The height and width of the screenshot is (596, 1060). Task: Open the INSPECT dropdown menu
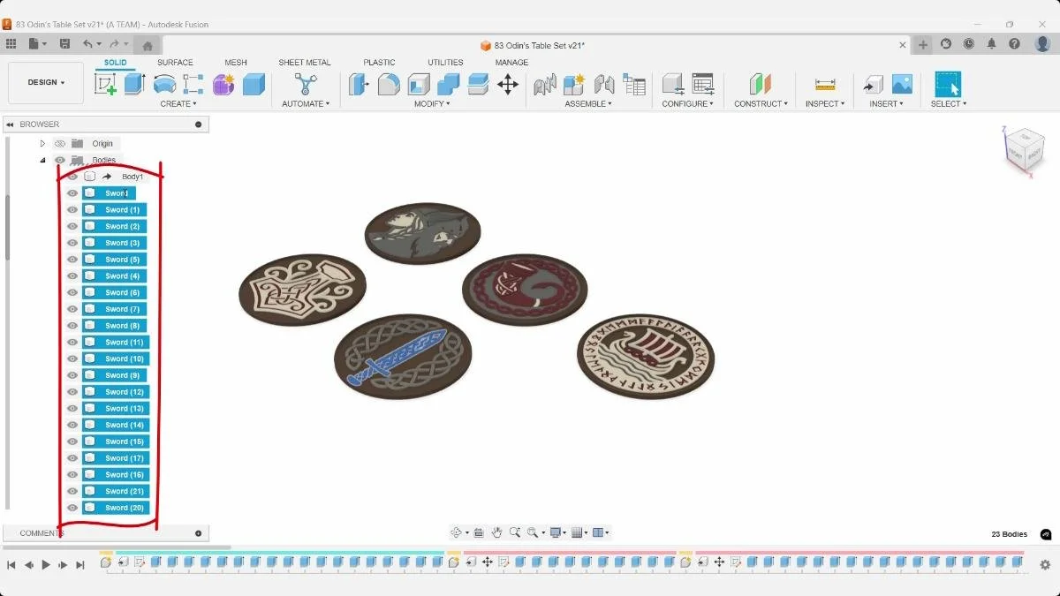(x=825, y=104)
